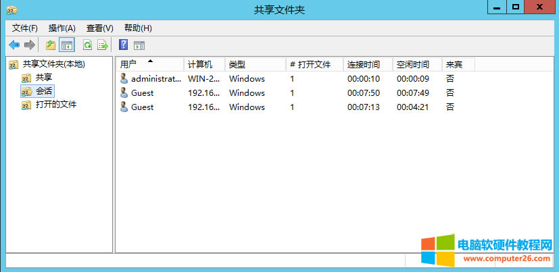Viewport: 559px width, 272px height.
Task: Sort sessions by the 用户 column header
Action: click(128, 64)
